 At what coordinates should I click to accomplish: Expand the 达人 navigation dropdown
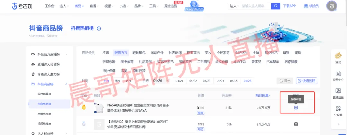[x=64, y=6]
